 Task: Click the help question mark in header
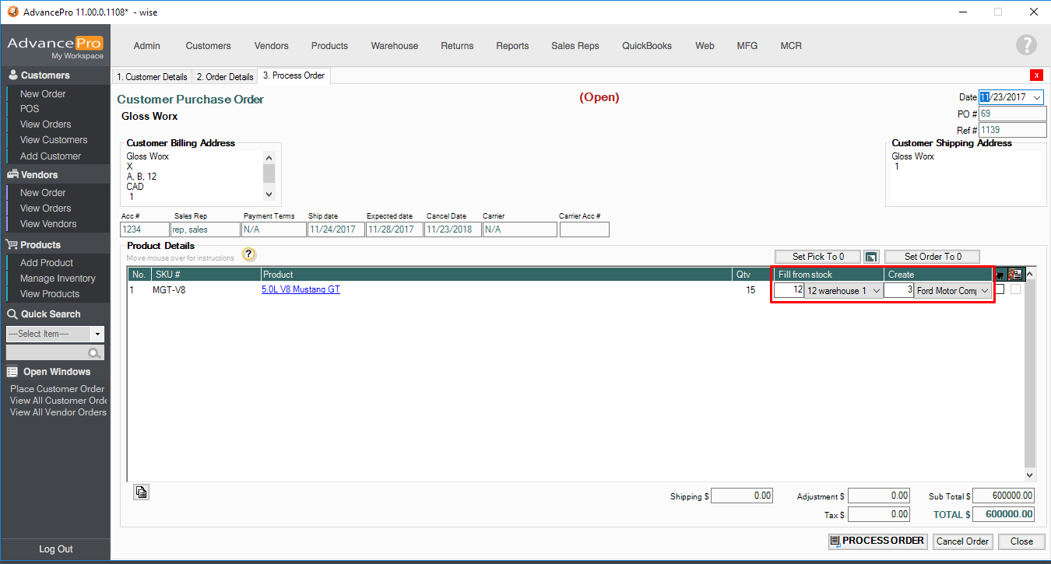point(1026,45)
